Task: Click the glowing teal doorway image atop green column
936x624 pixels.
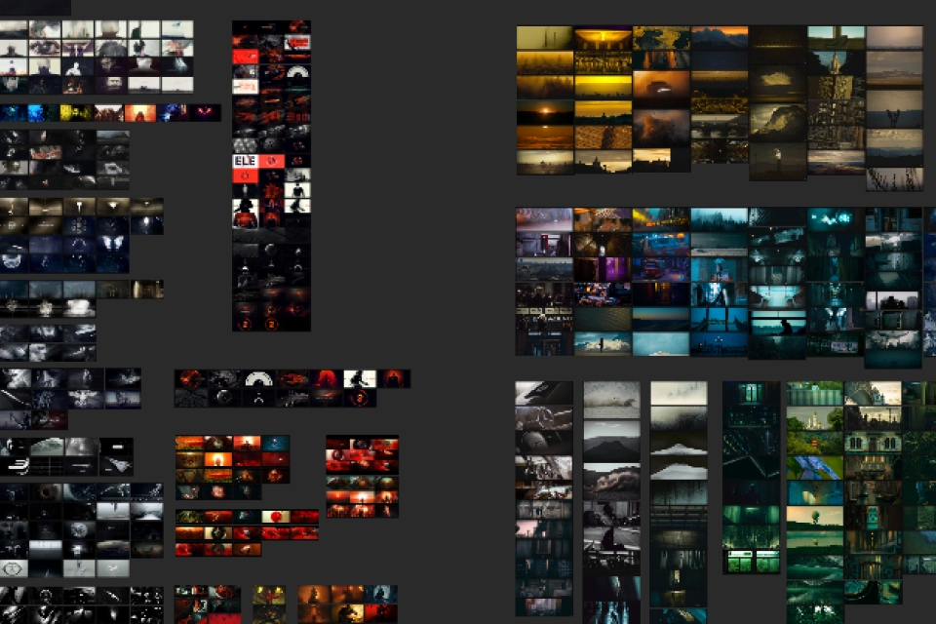Action: point(751,393)
